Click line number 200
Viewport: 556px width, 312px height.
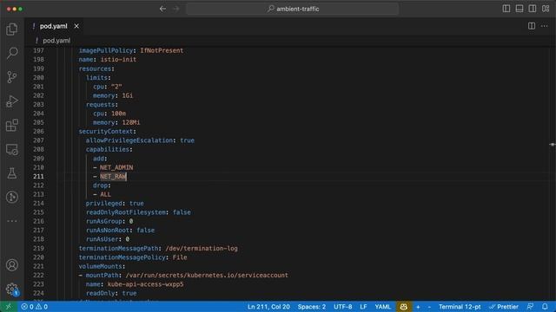pyautogui.click(x=38, y=77)
